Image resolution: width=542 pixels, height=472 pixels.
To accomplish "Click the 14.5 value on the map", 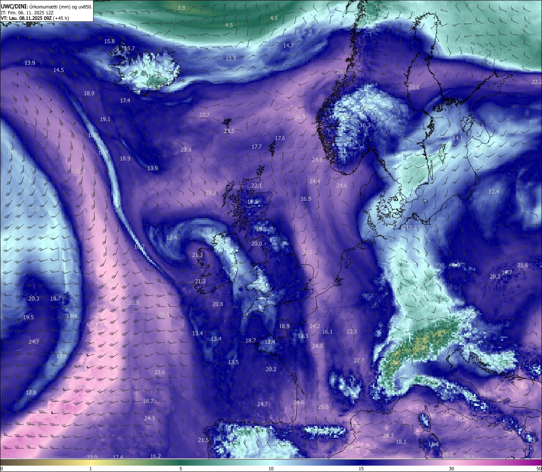I will coord(58,70).
